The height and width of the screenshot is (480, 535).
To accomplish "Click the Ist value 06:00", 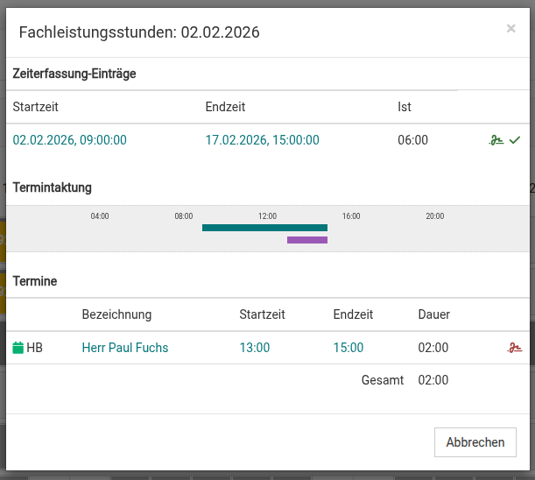I will click(x=412, y=140).
